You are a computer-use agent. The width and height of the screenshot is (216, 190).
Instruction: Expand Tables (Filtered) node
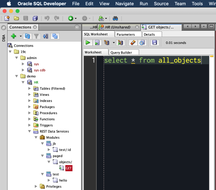point(29,88)
